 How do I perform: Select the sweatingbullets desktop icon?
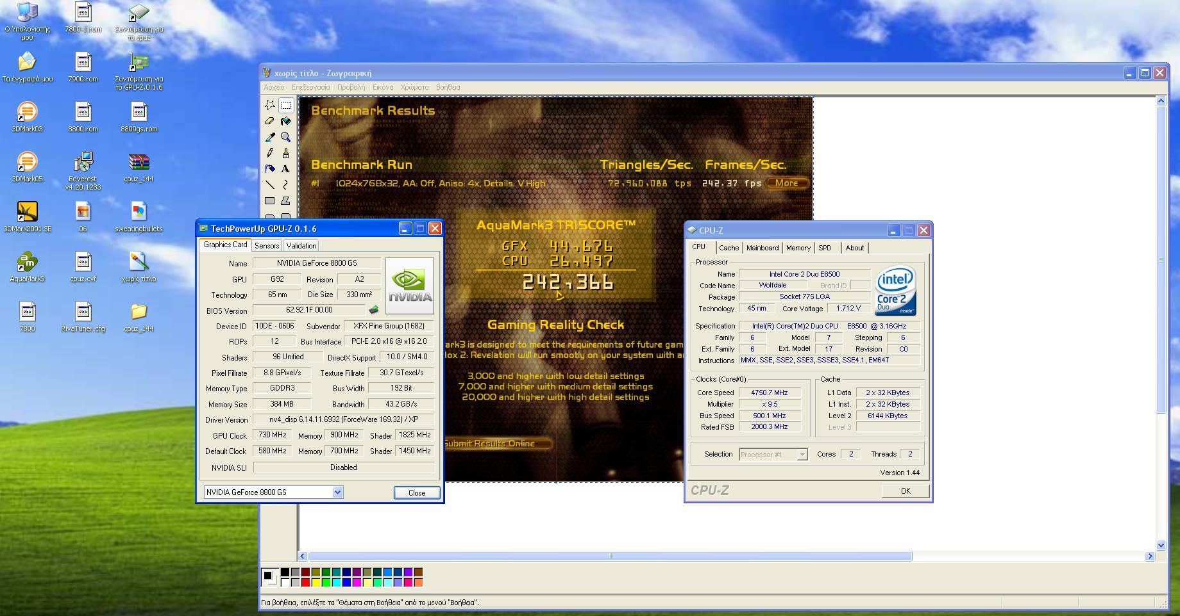(x=139, y=217)
